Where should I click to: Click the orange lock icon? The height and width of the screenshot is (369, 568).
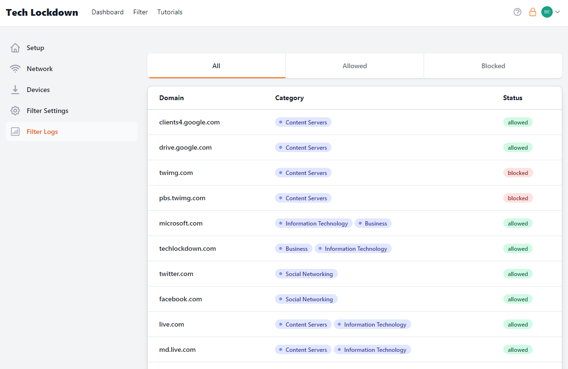pos(533,12)
